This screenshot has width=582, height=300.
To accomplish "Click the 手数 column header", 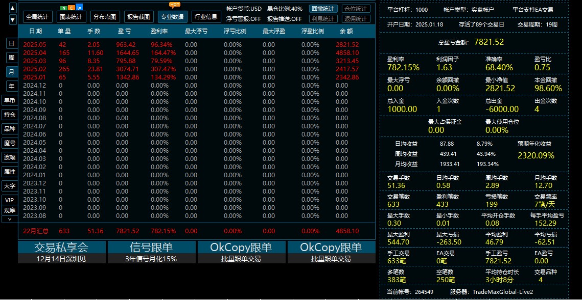I will (94, 32).
